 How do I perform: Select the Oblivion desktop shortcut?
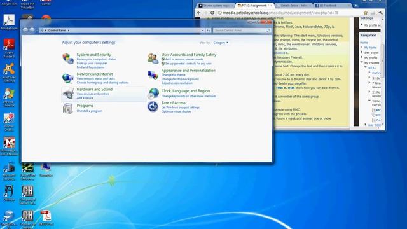[9, 193]
